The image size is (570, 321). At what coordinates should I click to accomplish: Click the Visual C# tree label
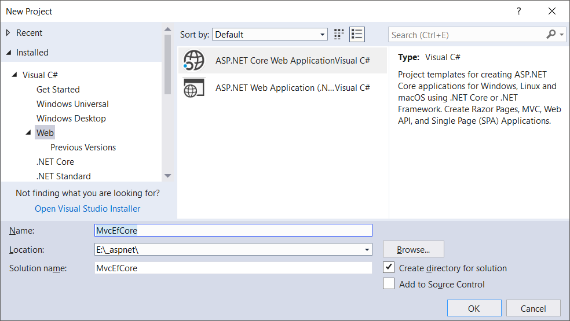click(40, 75)
